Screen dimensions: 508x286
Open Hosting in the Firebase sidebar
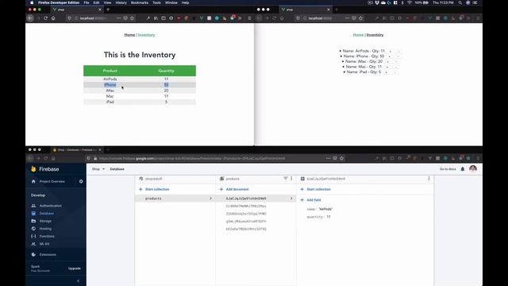click(45, 229)
